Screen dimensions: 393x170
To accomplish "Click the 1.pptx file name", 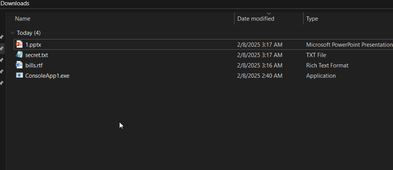I will click(33, 45).
